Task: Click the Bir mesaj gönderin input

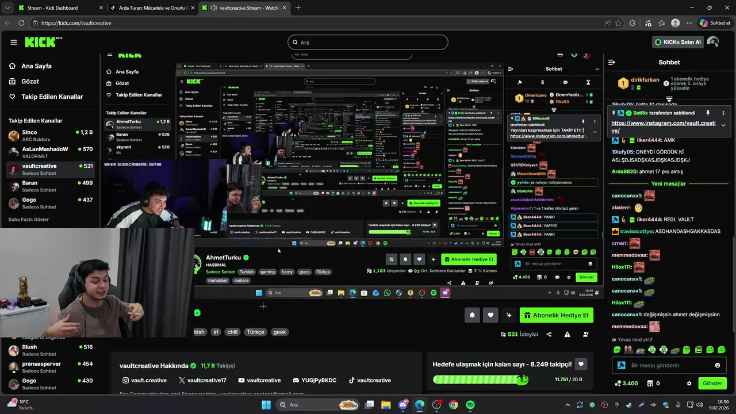Action: [669, 365]
